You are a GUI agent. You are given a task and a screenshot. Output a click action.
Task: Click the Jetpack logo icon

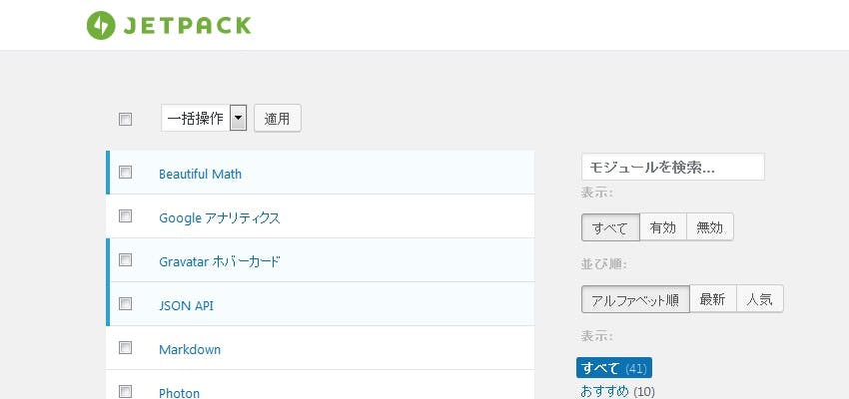click(x=101, y=25)
